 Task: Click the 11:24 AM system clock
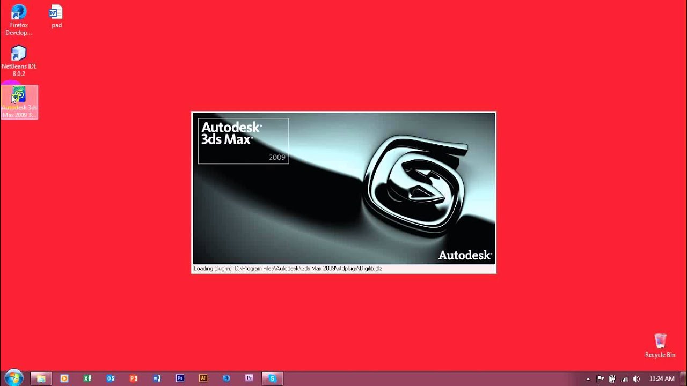tap(662, 379)
